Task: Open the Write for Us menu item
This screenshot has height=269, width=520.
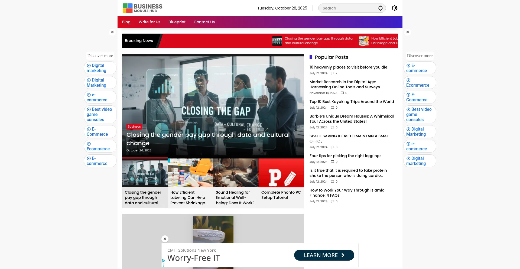Action: tap(149, 22)
